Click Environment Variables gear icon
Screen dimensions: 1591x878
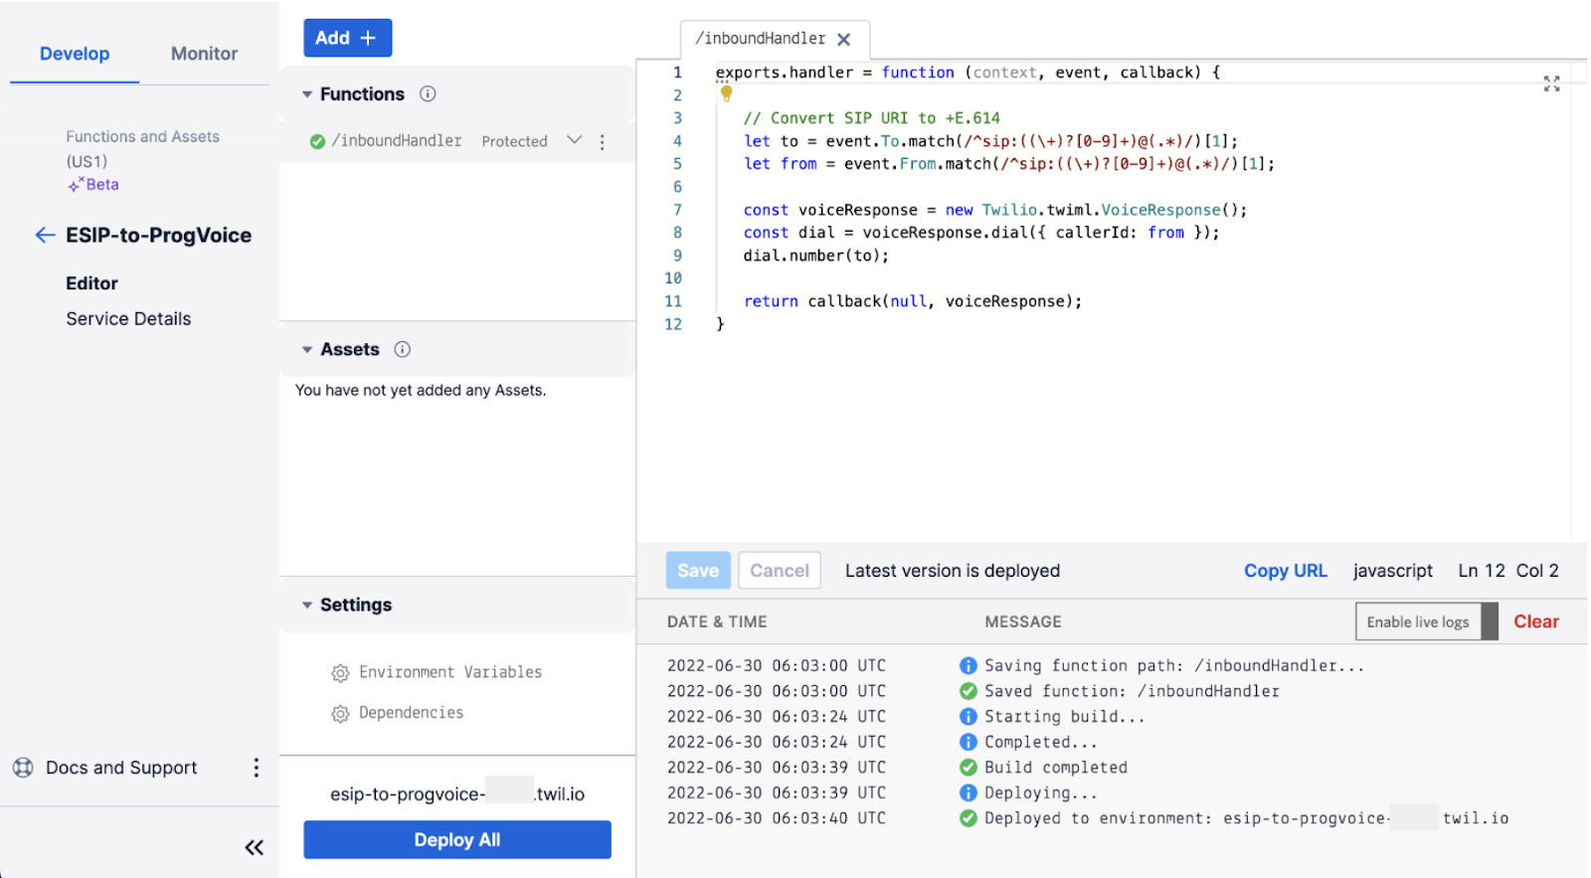[x=340, y=673]
